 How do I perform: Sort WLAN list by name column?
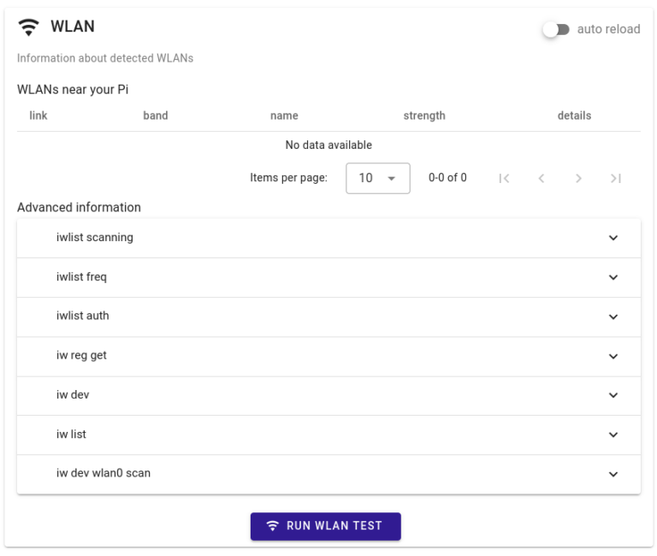point(284,115)
